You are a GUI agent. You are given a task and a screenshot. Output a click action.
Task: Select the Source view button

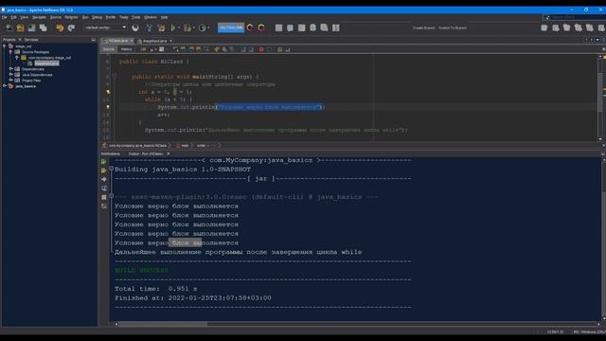109,49
